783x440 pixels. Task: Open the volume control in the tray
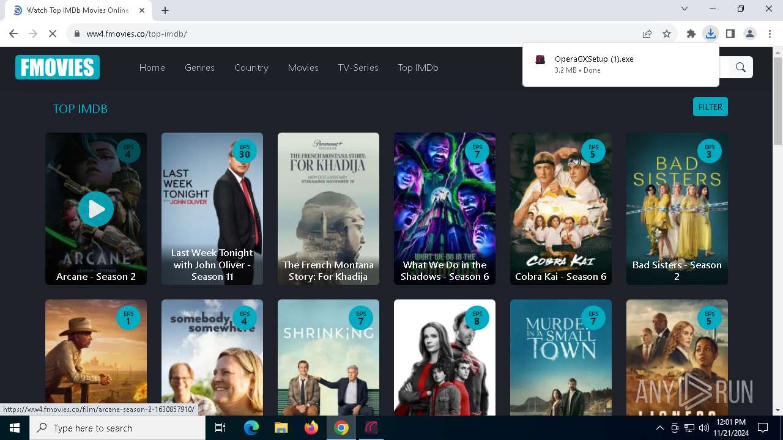703,428
